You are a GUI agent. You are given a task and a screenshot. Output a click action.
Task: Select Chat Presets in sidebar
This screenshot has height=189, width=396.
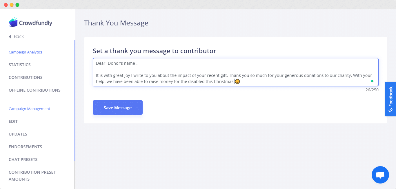[23, 160]
